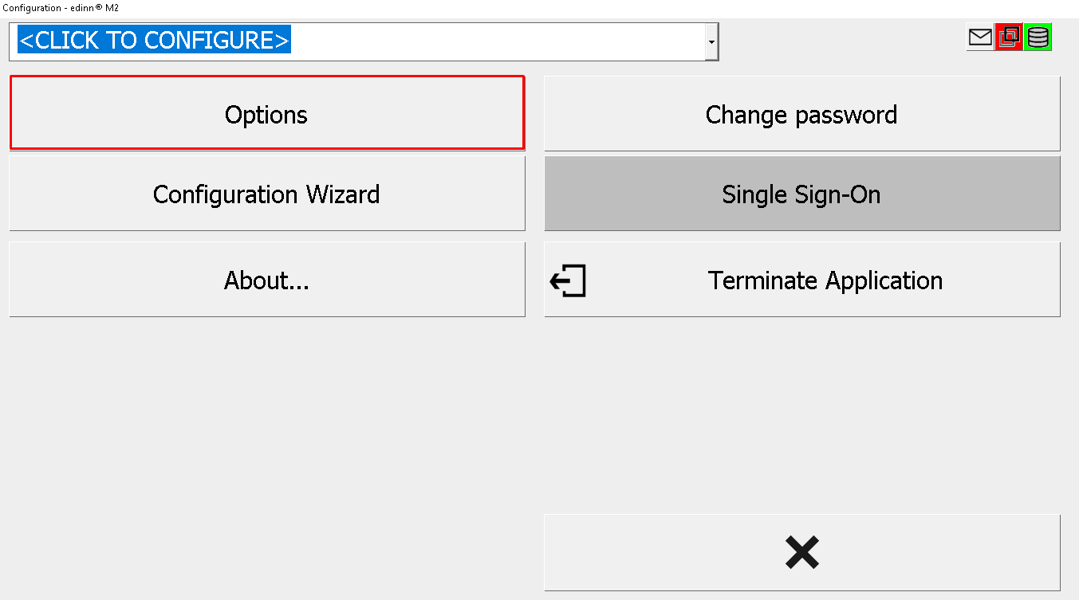The height and width of the screenshot is (600, 1079).
Task: Launch the Configuration Wizard
Action: tap(267, 194)
